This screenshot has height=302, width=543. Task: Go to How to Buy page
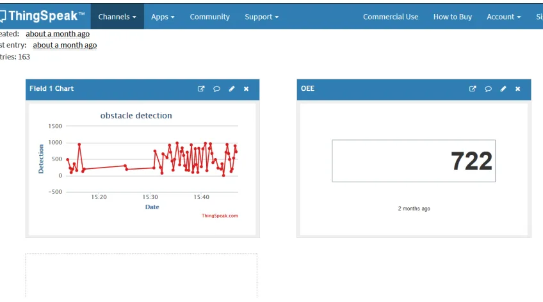click(453, 17)
